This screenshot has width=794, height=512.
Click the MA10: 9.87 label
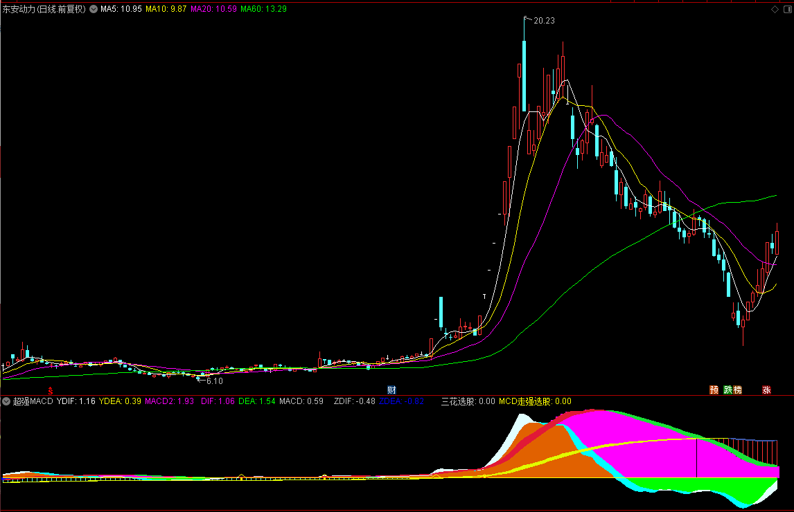click(166, 9)
